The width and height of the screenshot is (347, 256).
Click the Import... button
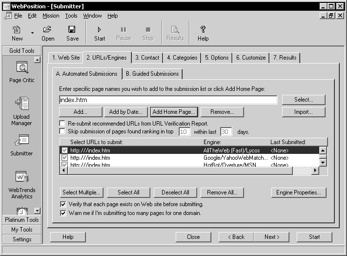pyautogui.click(x=304, y=112)
